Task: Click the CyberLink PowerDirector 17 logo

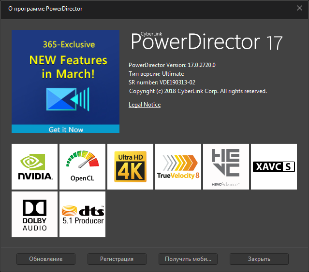Action: point(206,42)
